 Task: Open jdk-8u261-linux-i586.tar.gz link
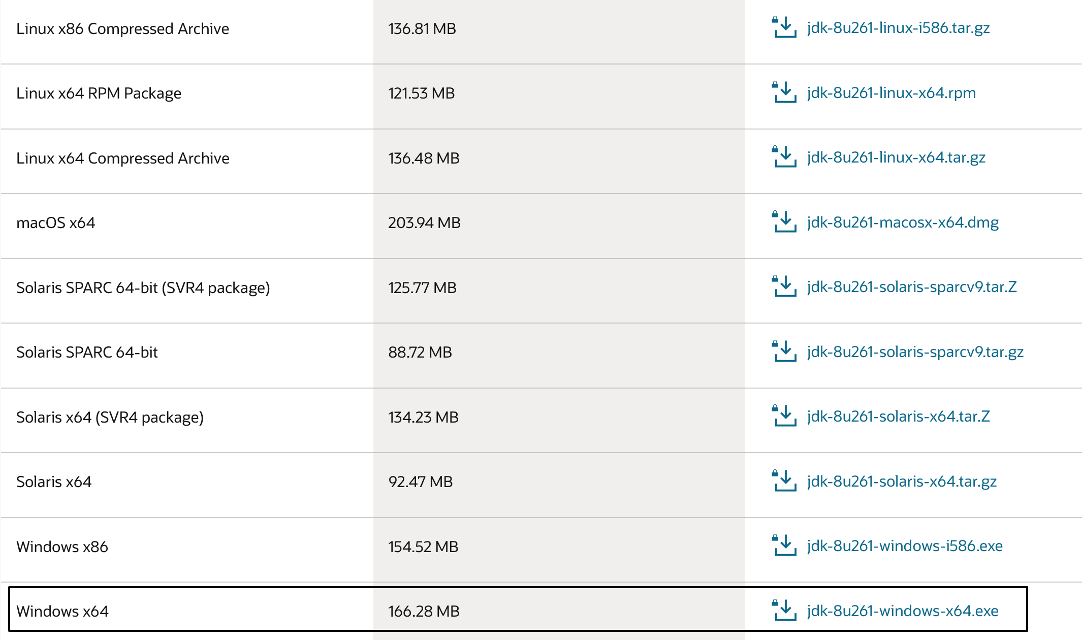click(898, 28)
